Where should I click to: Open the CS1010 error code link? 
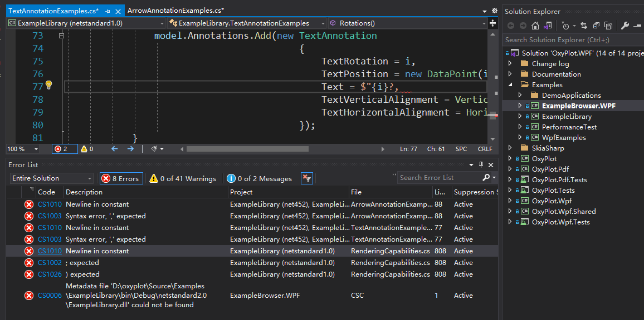(x=49, y=251)
